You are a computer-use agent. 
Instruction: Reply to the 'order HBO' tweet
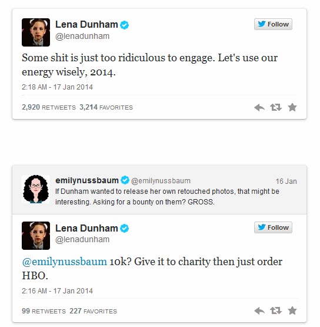(x=259, y=311)
